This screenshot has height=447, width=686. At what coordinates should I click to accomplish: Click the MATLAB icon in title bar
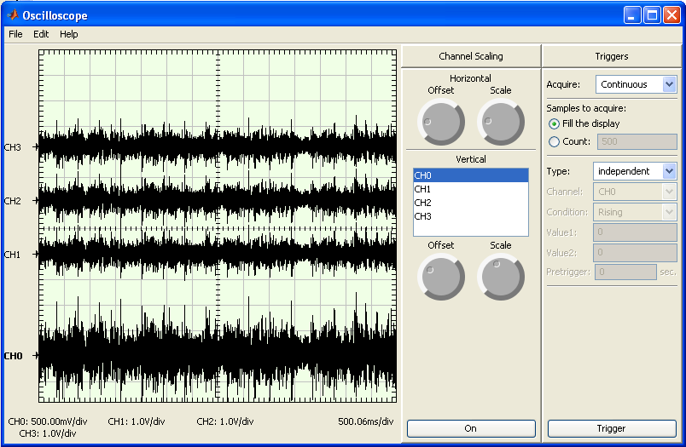coord(12,15)
